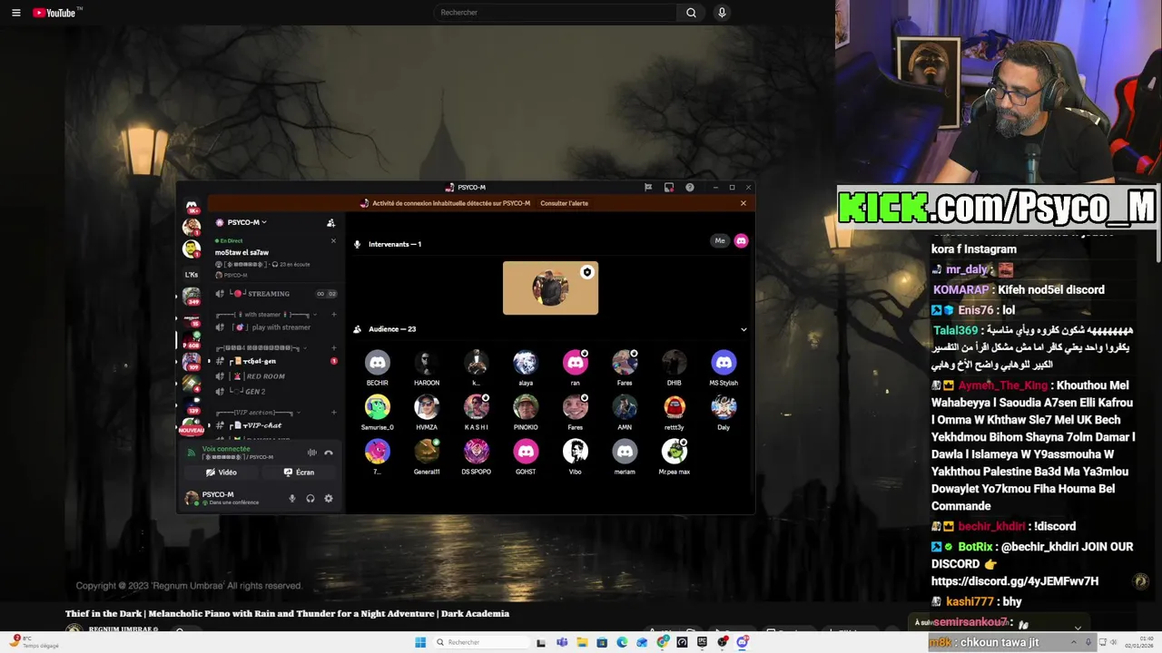The image size is (1162, 653).
Task: Open PINOKIO audience member avatar
Action: coord(526,407)
